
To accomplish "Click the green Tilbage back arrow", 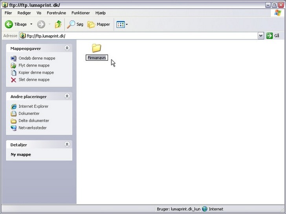I will click(x=9, y=24).
